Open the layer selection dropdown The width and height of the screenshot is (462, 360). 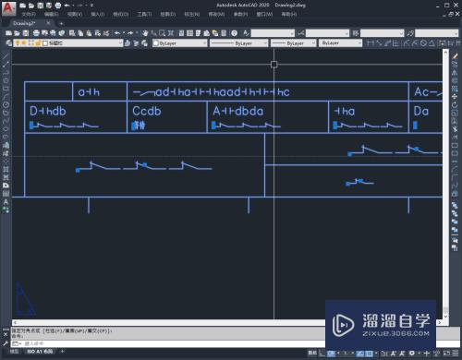[67, 43]
